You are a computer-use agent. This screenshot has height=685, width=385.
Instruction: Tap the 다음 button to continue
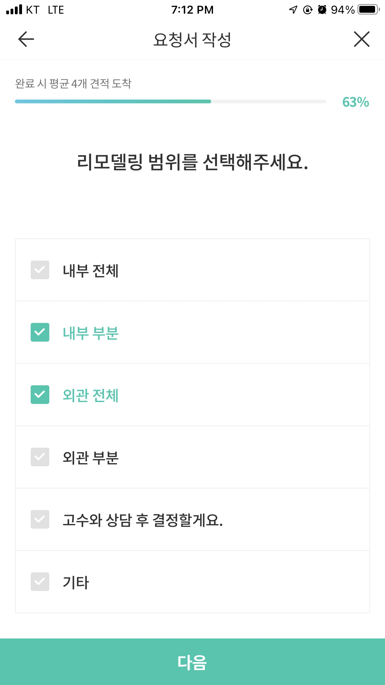click(x=192, y=662)
